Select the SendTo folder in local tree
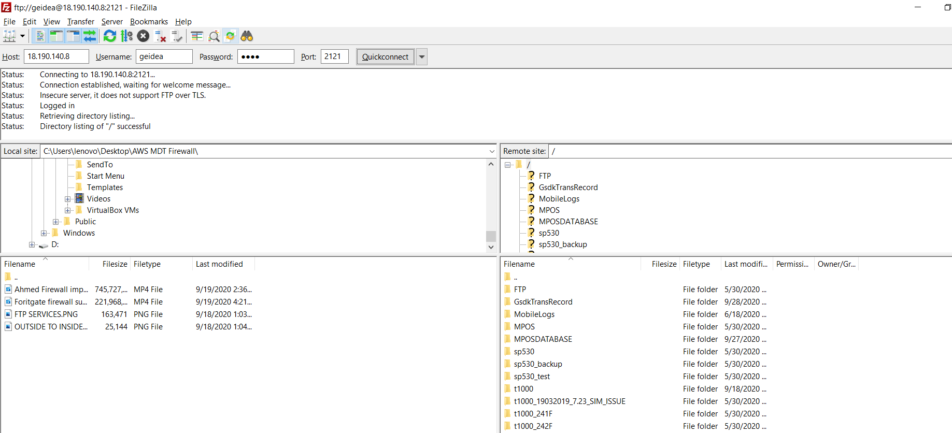 [100, 165]
